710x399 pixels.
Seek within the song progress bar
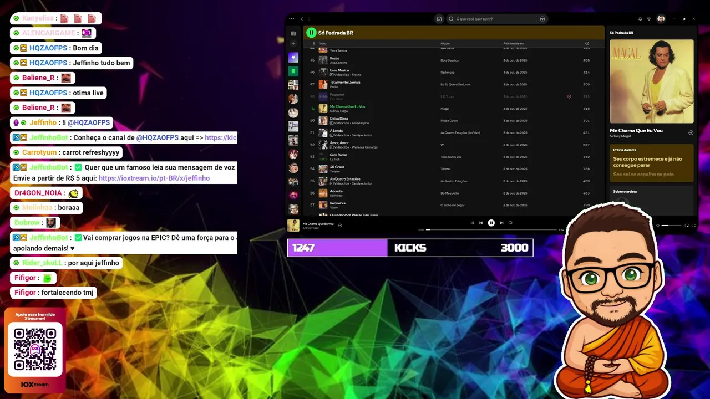491,229
